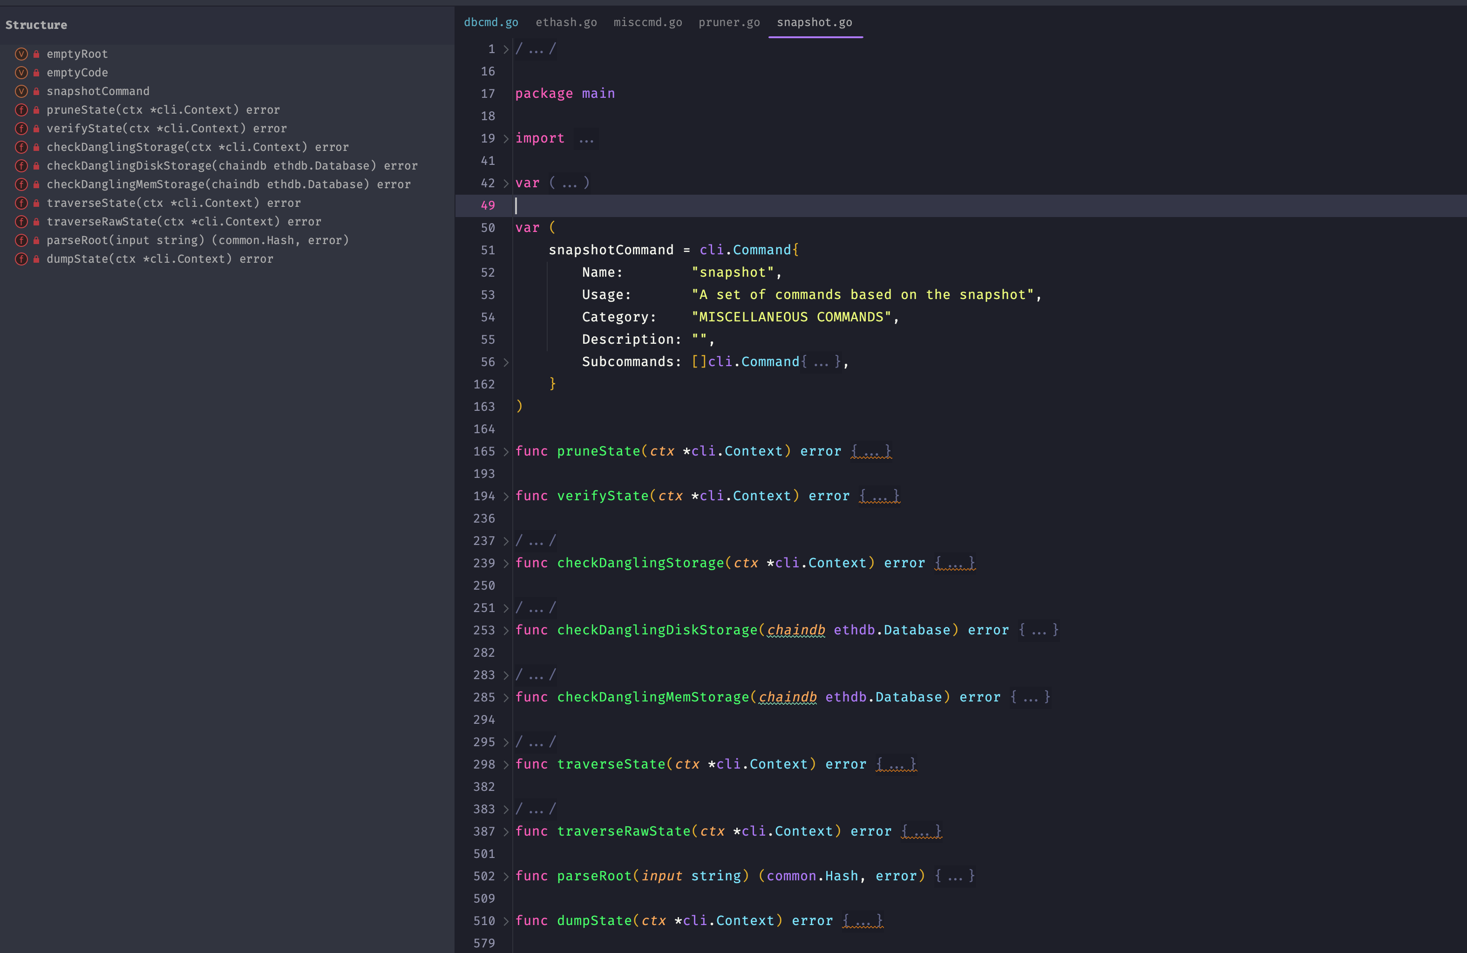Click the "MISCELLANEOUS COMMANDS" string literal

[791, 317]
